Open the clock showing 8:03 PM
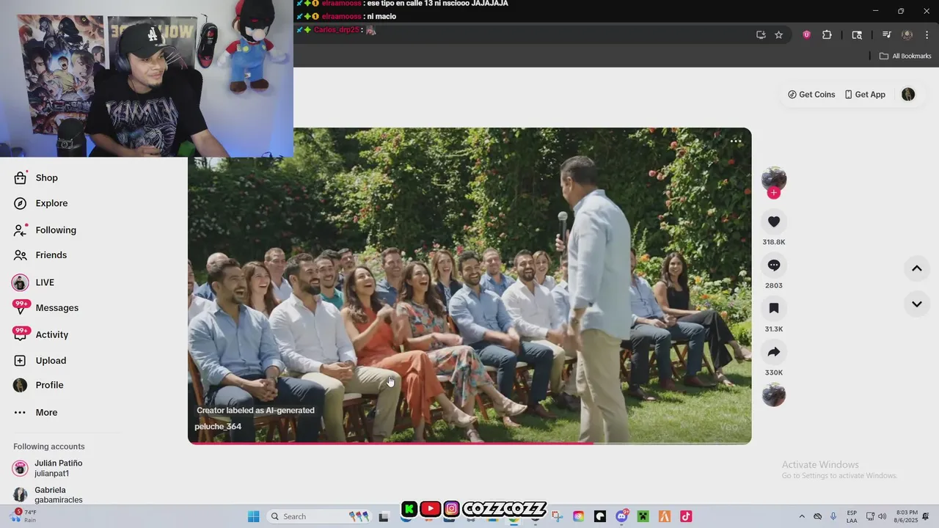 pos(906,516)
